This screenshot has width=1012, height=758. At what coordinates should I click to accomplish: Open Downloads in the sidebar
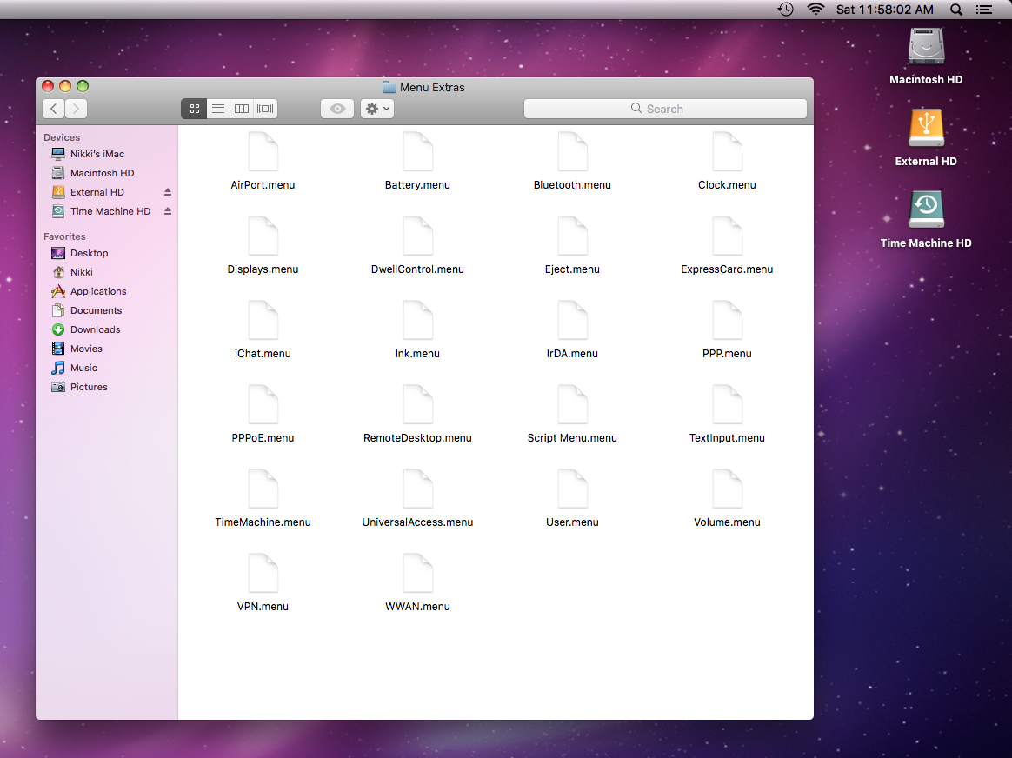click(106, 329)
